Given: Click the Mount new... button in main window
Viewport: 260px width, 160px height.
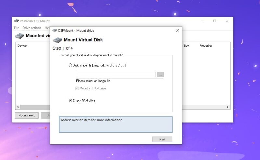Looking at the screenshot, I should [x=27, y=115].
